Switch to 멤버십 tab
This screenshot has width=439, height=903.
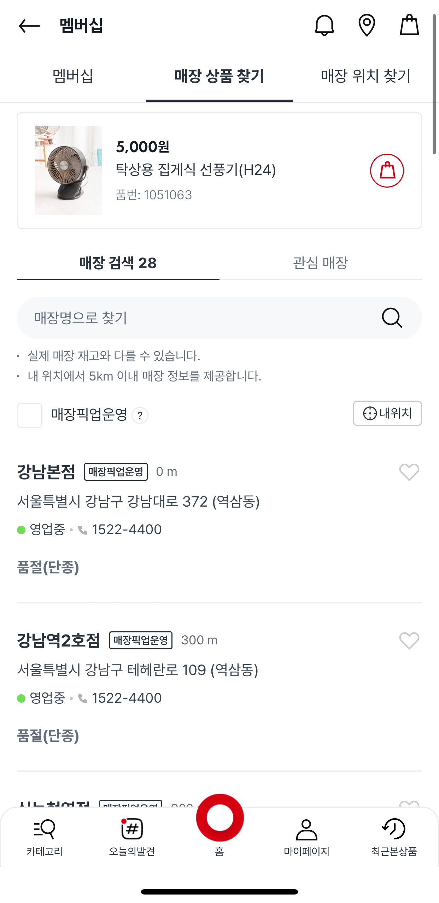tap(73, 76)
